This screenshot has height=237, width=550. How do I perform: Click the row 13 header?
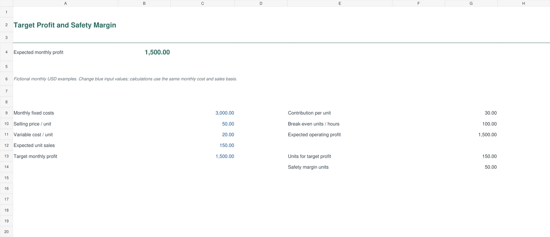click(x=6, y=156)
